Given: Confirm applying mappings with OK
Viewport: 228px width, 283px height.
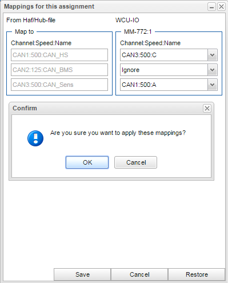Looking at the screenshot, I should (87, 162).
